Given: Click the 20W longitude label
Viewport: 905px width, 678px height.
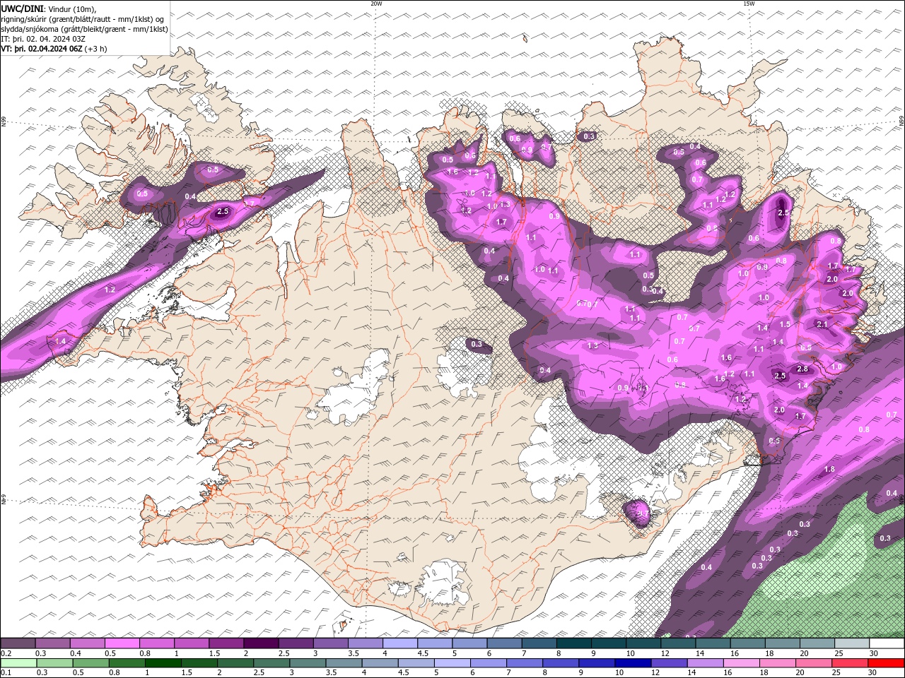Looking at the screenshot, I should (x=376, y=4).
